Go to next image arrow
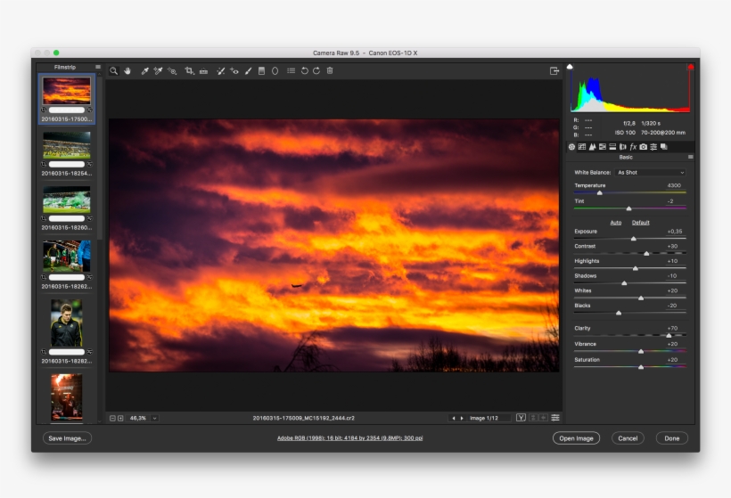This screenshot has width=731, height=498. [x=462, y=419]
